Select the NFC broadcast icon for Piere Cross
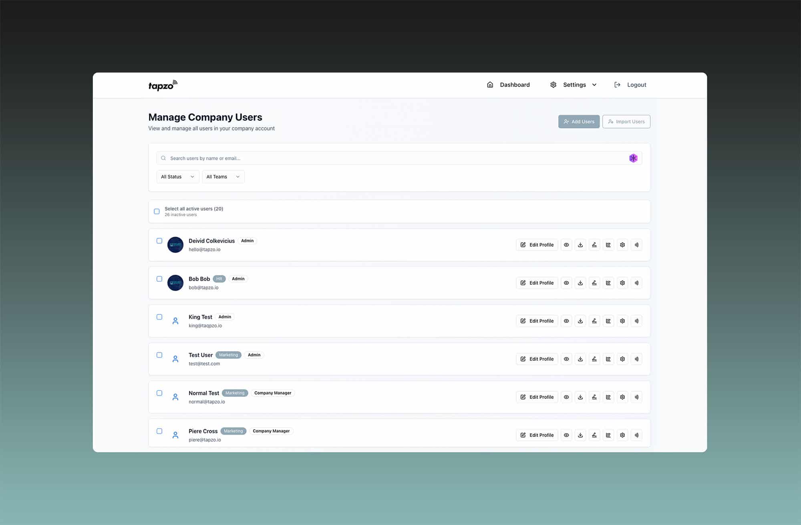 pyautogui.click(x=636, y=435)
